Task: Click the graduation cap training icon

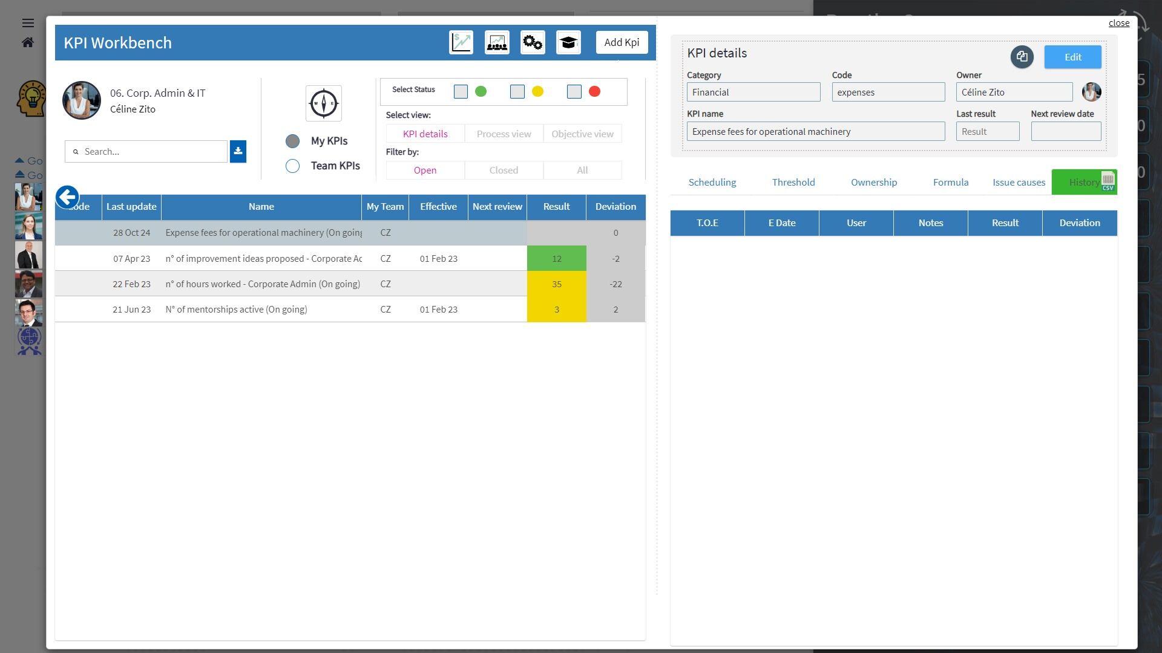Action: click(568, 42)
